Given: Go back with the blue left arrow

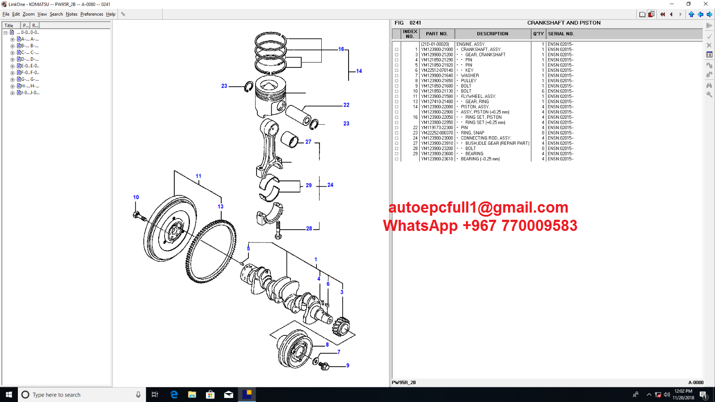Looking at the screenshot, I should coord(700,14).
